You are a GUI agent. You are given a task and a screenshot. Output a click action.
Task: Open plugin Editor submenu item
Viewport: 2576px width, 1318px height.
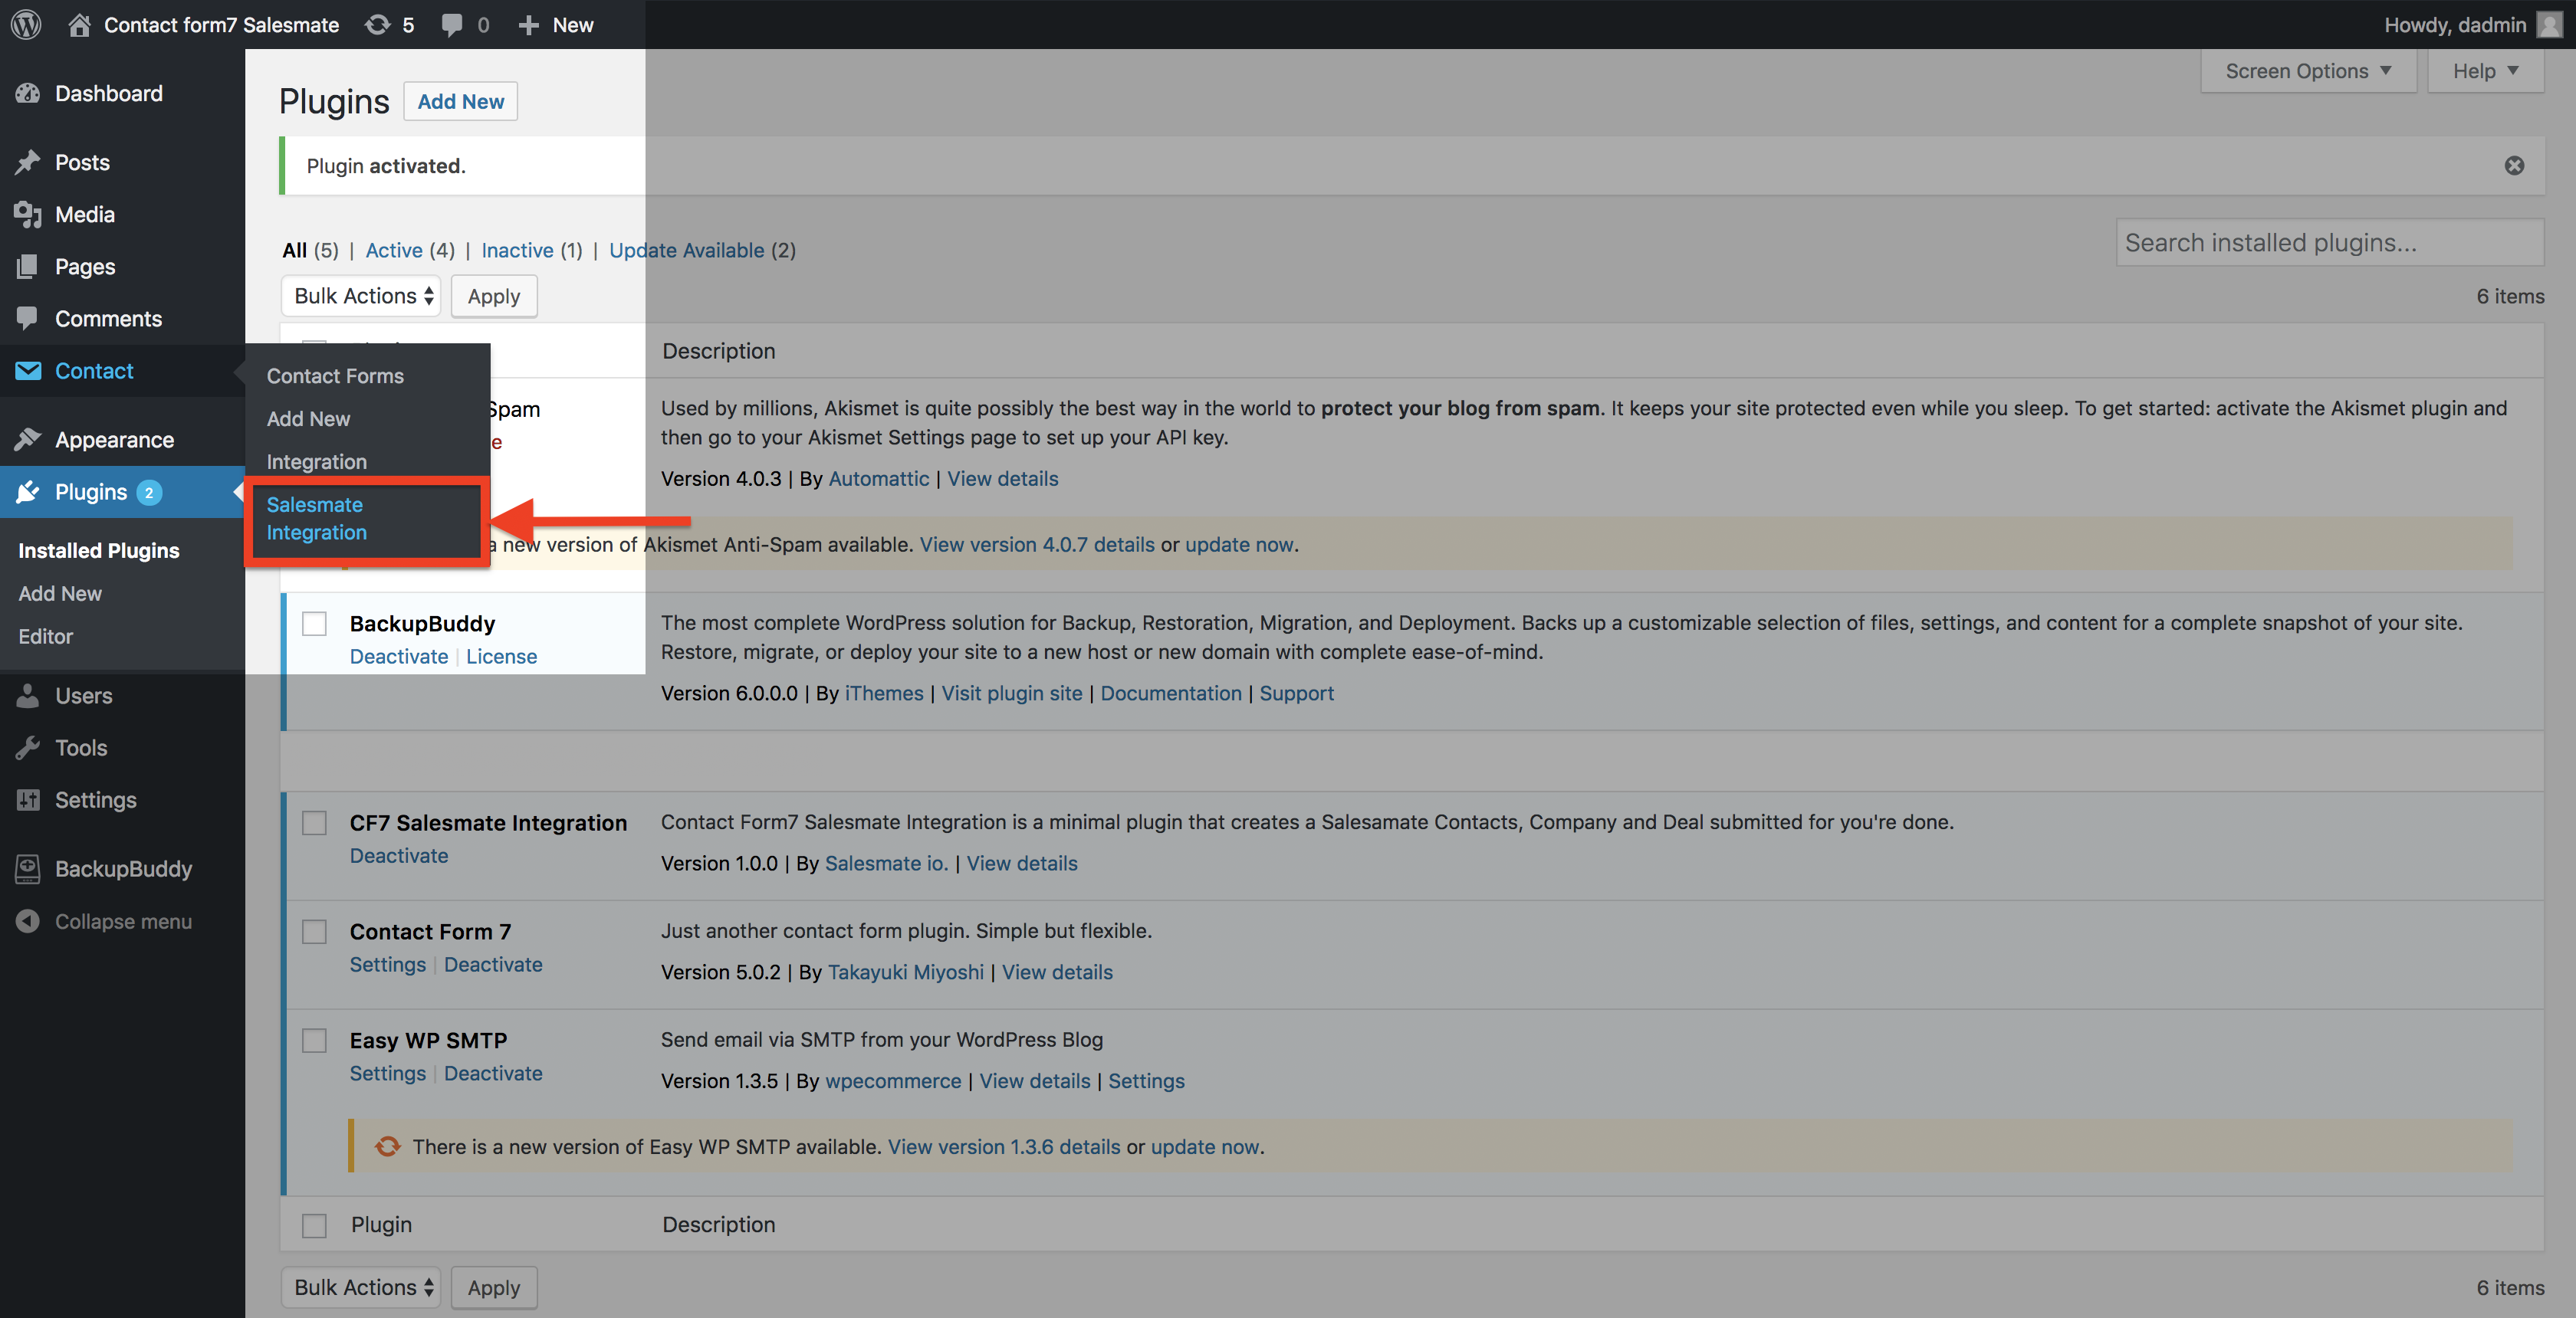45,635
